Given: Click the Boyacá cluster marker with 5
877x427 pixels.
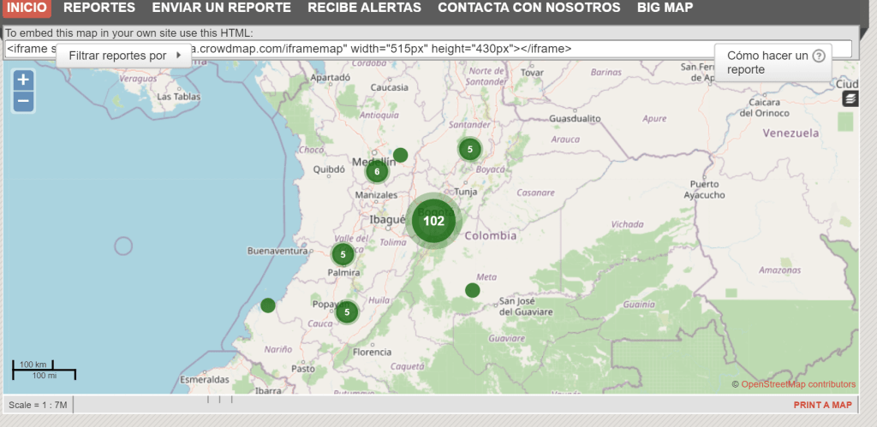Looking at the screenshot, I should coord(468,149).
